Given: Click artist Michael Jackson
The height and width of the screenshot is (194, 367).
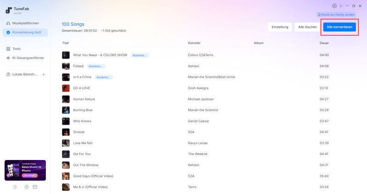Looking at the screenshot, I should pyautogui.click(x=200, y=99).
